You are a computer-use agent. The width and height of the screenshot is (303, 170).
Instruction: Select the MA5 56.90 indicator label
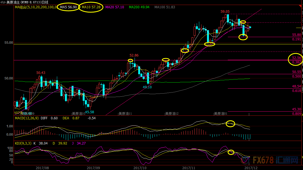68,7
